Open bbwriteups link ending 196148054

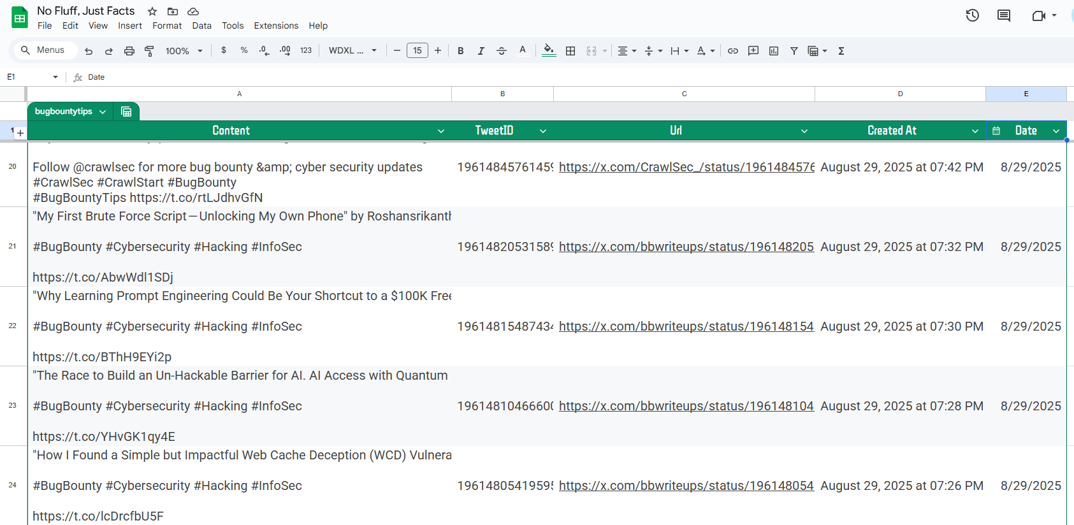pos(686,485)
